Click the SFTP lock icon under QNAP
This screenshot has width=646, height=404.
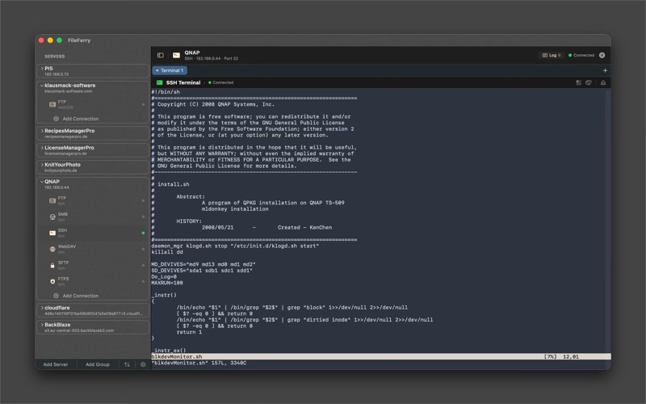pyautogui.click(x=52, y=265)
